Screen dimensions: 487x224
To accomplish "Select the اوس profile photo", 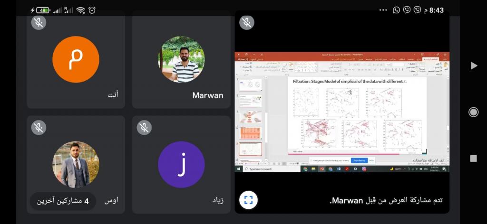I will pyautogui.click(x=76, y=164).
